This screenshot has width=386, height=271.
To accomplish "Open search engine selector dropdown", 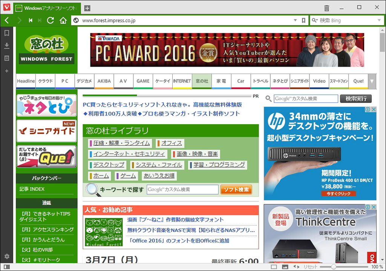I will 315,20.
